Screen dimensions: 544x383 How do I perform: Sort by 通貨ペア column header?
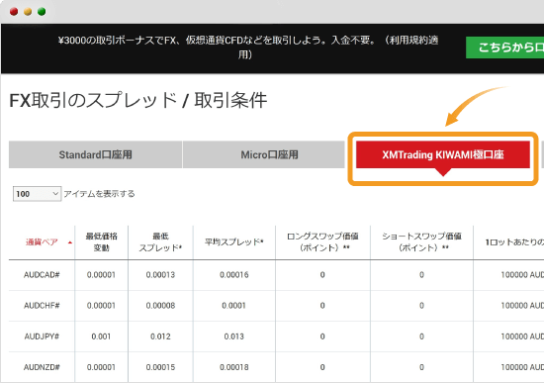(x=42, y=242)
